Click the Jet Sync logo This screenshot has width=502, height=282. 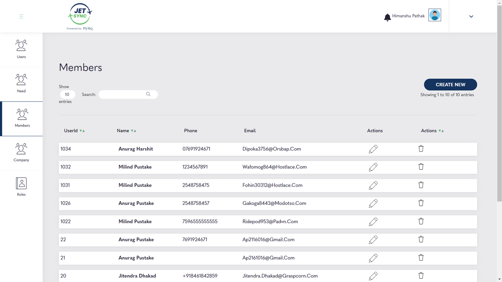pos(80,17)
